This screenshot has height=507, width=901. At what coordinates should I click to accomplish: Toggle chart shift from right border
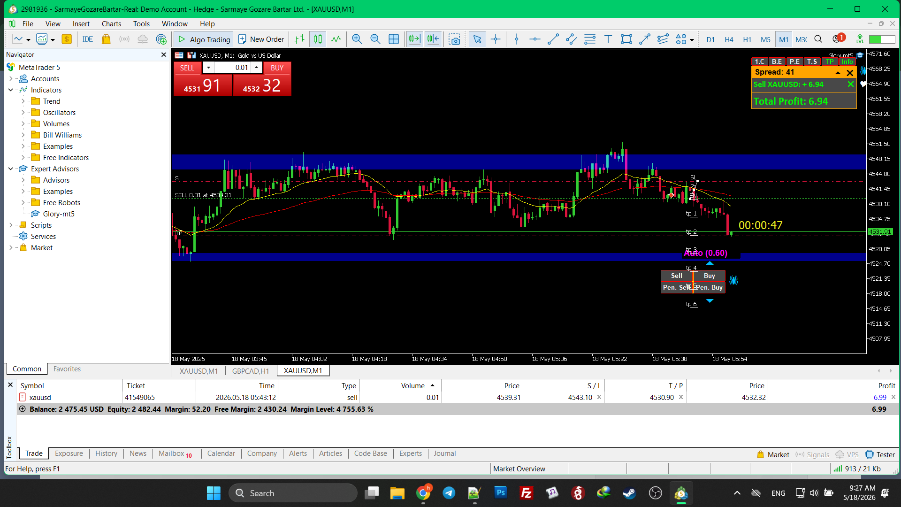pos(433,39)
